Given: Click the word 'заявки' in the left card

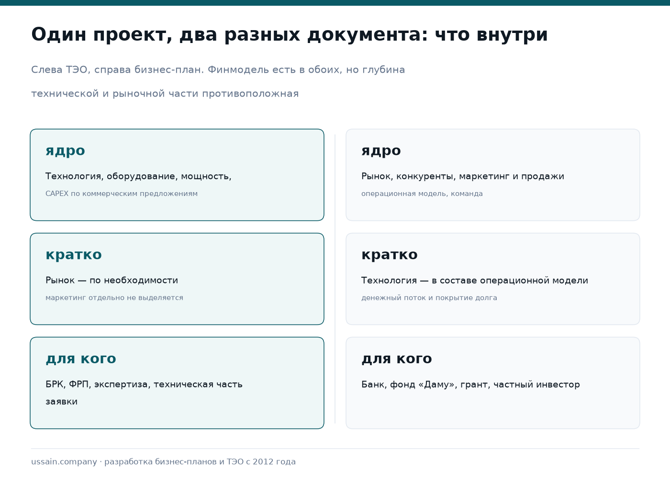Looking at the screenshot, I should 62,402.
